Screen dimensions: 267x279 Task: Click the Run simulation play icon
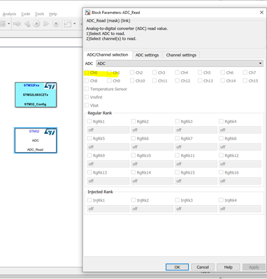pos(36,24)
